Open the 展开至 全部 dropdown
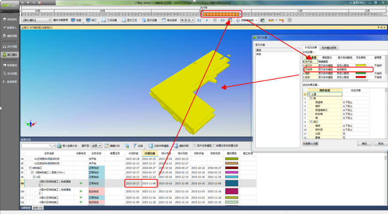 coord(96,146)
